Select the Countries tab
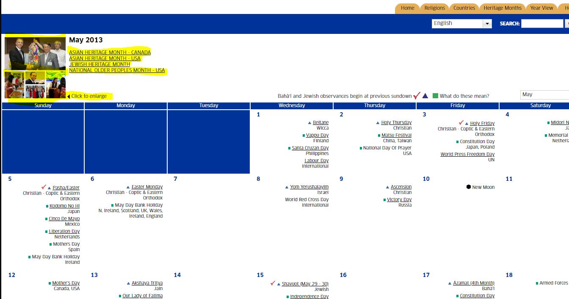The height and width of the screenshot is (299, 569). click(x=464, y=8)
